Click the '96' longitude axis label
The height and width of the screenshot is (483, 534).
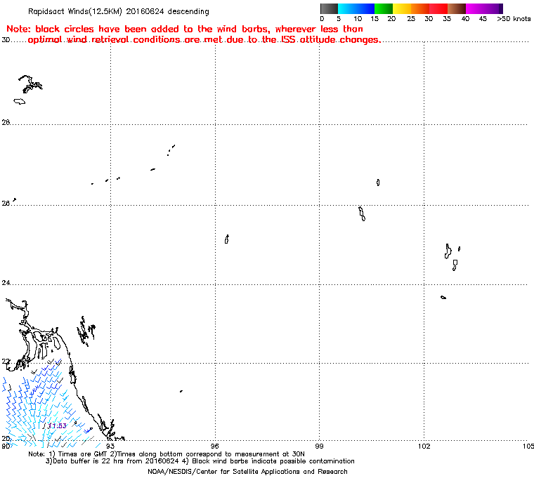pos(214,446)
